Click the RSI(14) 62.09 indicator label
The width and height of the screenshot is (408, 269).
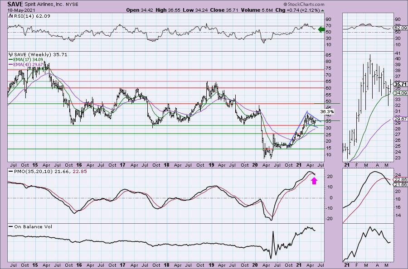click(x=32, y=16)
